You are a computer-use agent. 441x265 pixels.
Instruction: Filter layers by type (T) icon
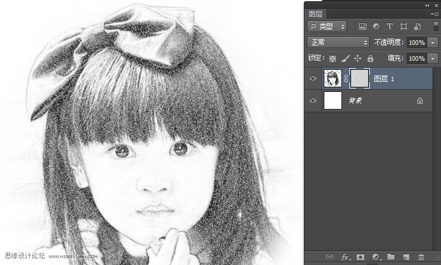coord(390,26)
